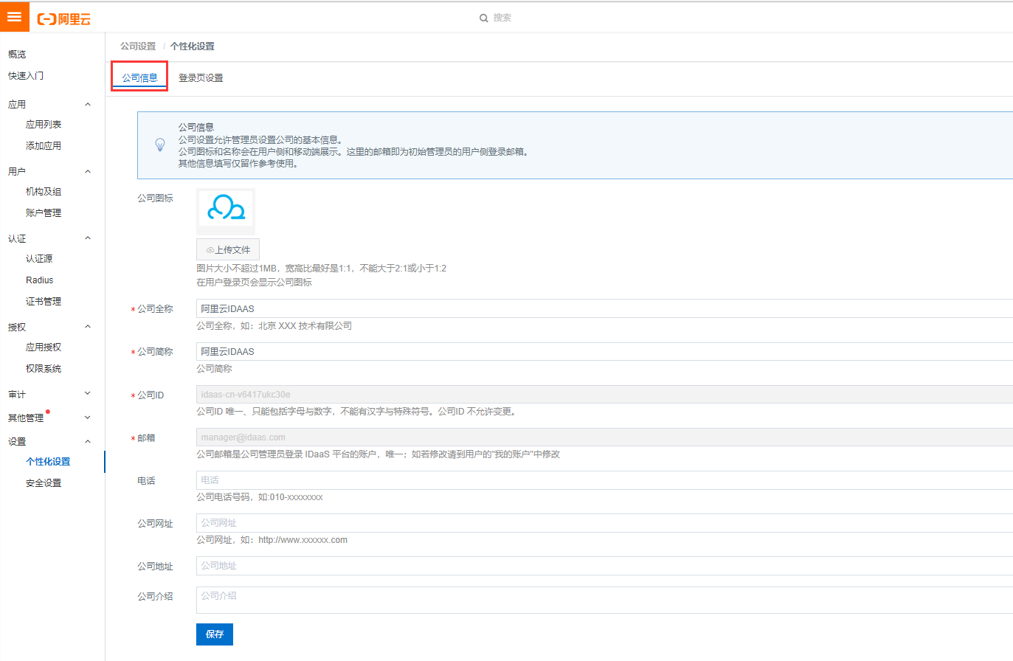Click the disabled 邮箱 field
Image resolution: width=1013 pixels, height=661 pixels.
604,437
